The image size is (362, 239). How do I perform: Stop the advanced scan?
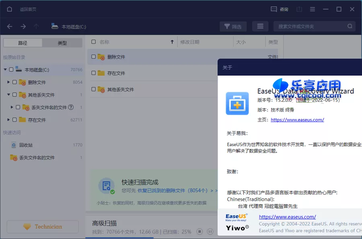[x=200, y=231]
